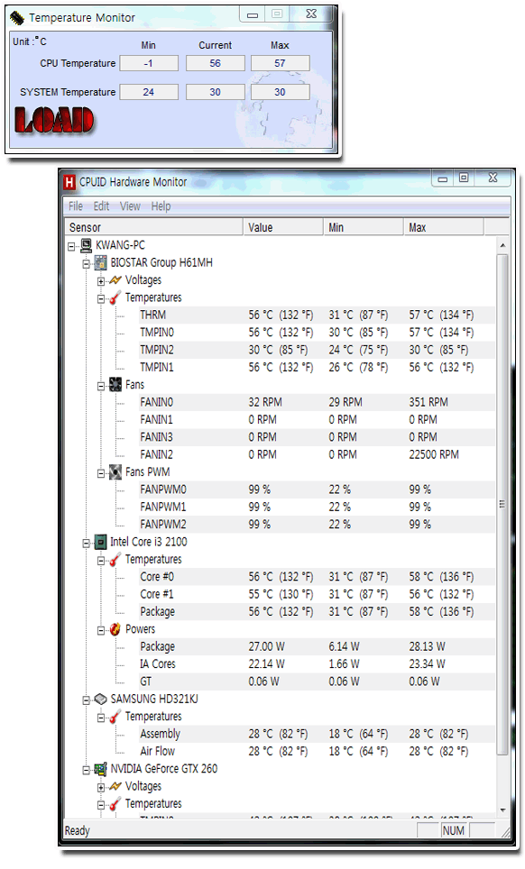Click the SYSTEM Temperature Max value field
This screenshot has height=869, width=525.
tap(280, 92)
